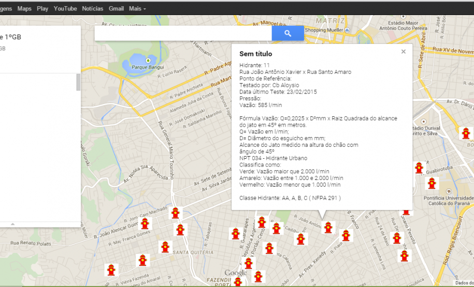
Task: Click the left panel scrollbar
Action: point(78,83)
